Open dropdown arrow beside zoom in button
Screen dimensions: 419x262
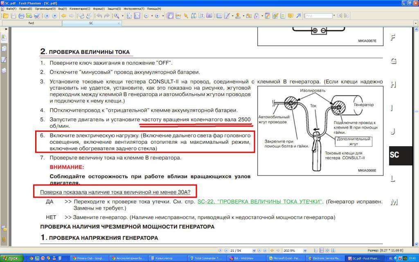pyautogui.click(x=163, y=16)
